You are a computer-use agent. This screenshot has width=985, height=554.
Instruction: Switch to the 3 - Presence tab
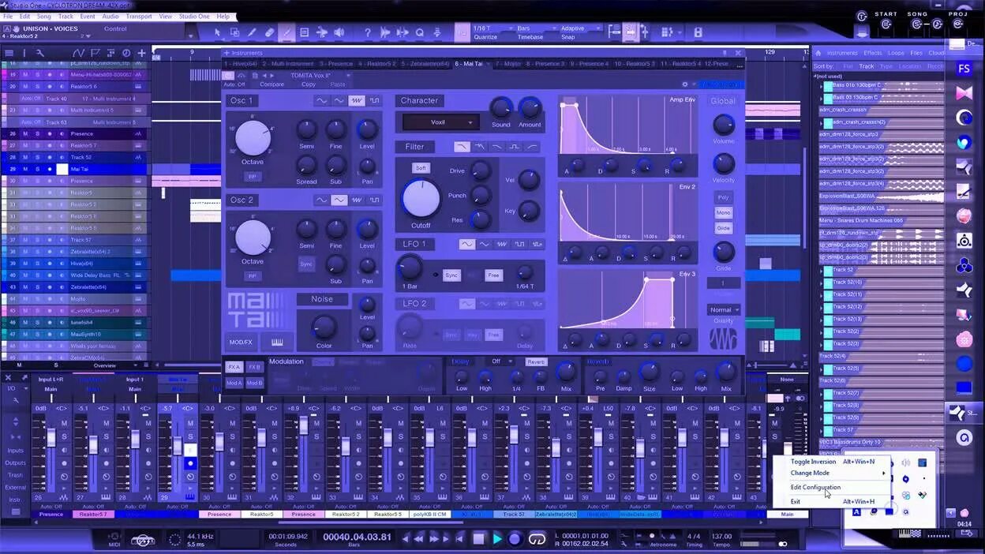tap(333, 64)
